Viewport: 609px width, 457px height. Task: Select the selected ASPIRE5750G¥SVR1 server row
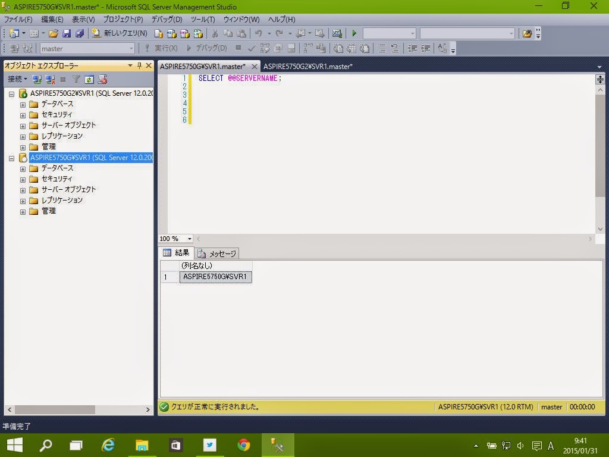pos(91,157)
